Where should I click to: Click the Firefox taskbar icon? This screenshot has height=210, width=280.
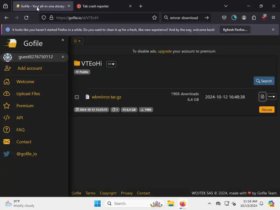pyautogui.click(x=183, y=203)
